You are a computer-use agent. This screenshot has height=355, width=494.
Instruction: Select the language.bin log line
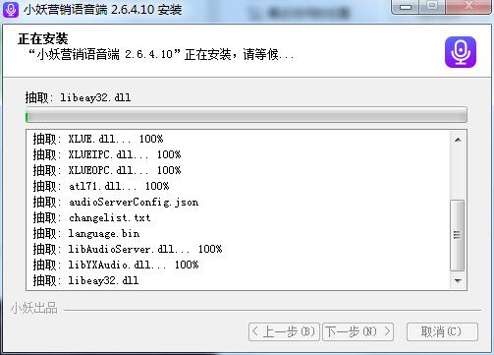coord(86,233)
